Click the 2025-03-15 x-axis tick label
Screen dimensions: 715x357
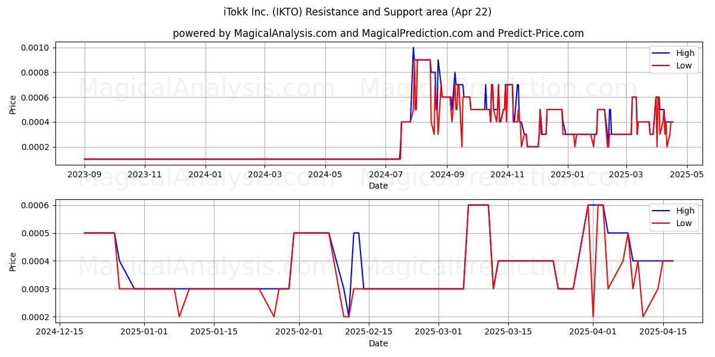[509, 332]
